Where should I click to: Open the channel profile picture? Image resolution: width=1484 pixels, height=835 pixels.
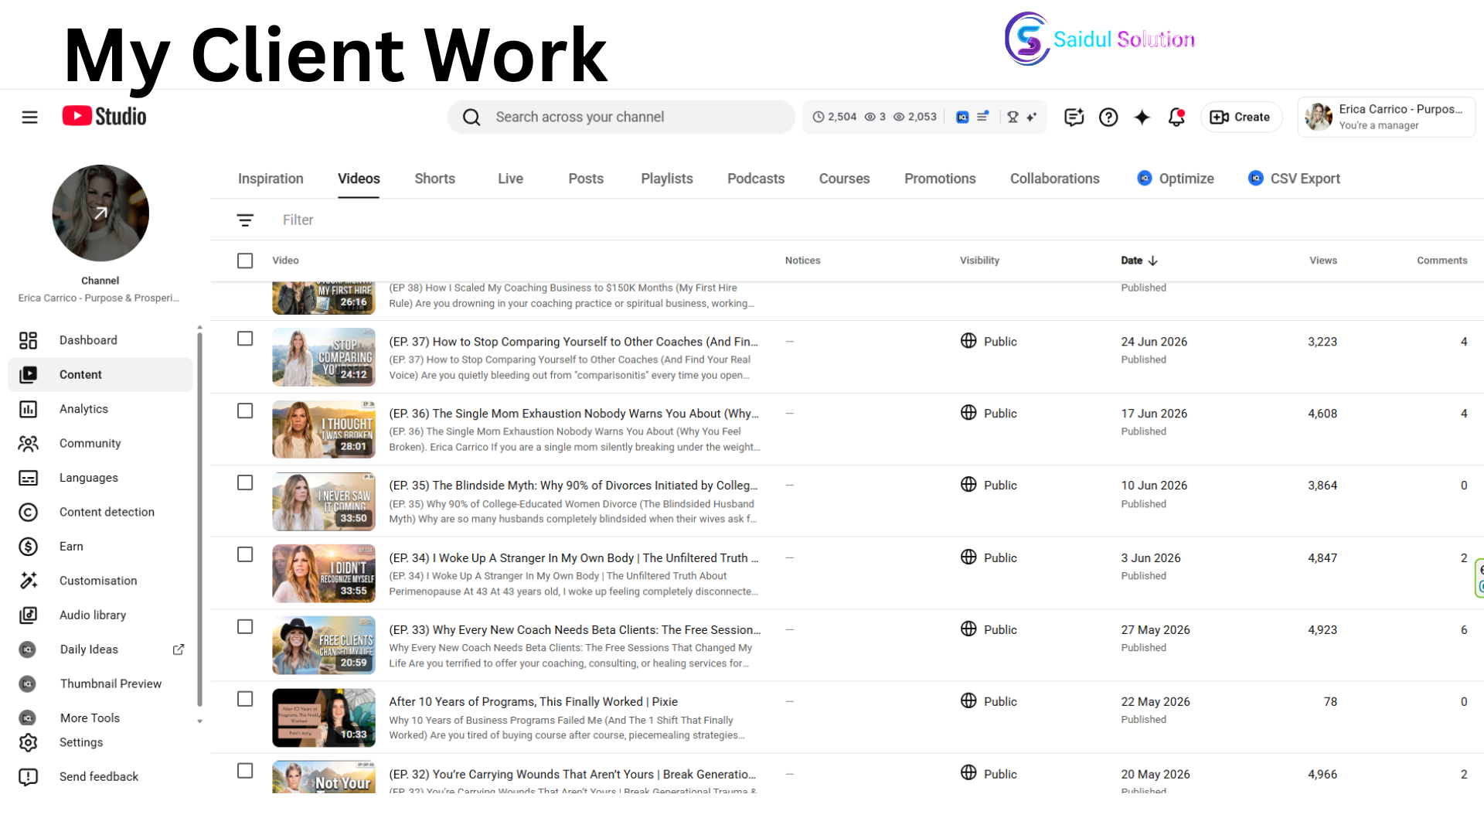[100, 213]
